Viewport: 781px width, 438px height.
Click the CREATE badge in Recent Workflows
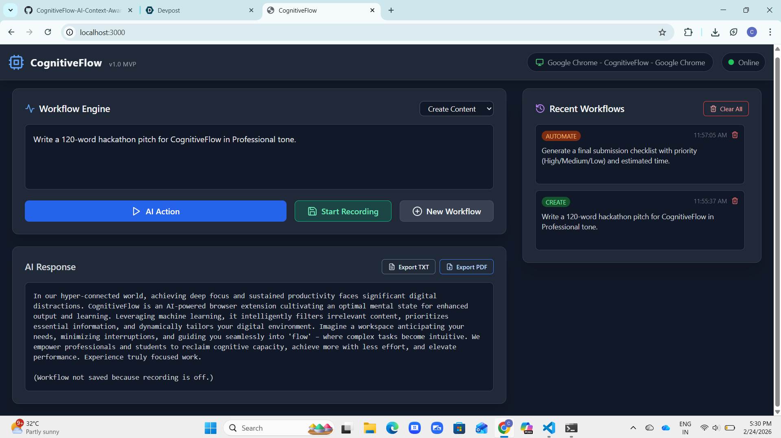[x=556, y=202]
